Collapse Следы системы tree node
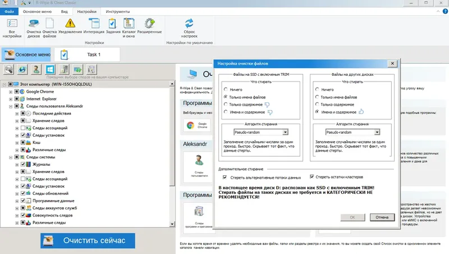Screen dimensions: 449x254 tap(11, 157)
